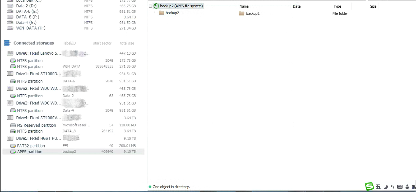Viewport: 416px width, 192px height.
Task: Click the DATA-6 NTFS partition icon
Action: pos(13,81)
